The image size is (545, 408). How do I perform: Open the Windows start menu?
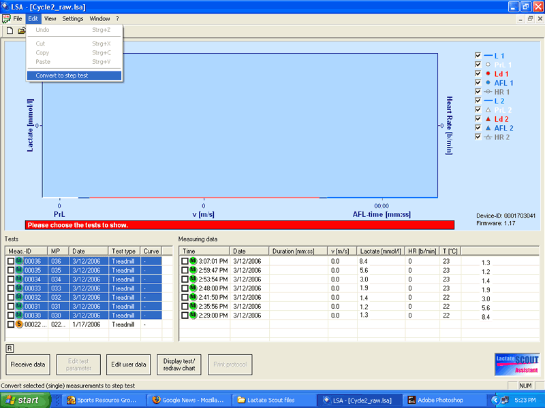(25, 400)
